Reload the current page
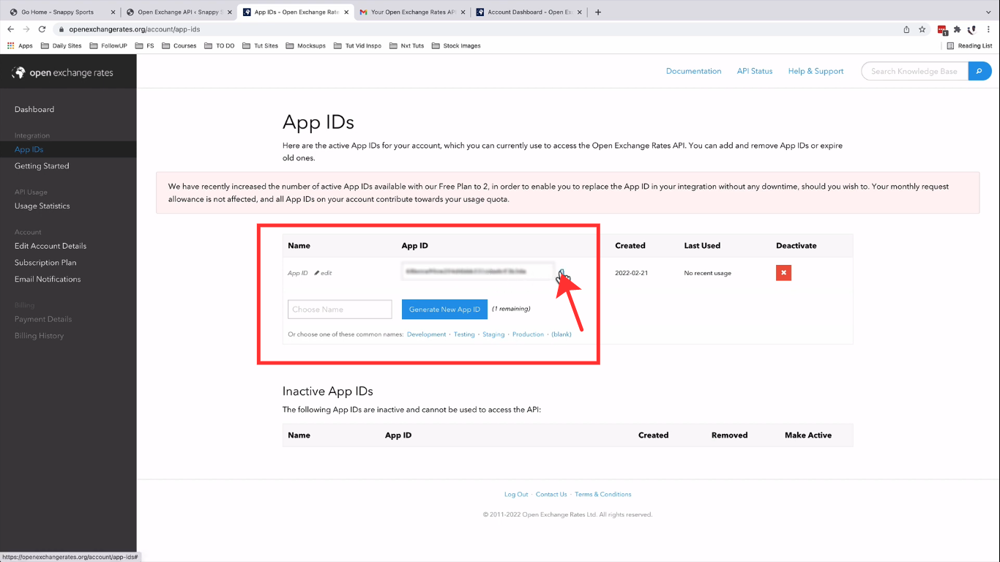 click(42, 29)
